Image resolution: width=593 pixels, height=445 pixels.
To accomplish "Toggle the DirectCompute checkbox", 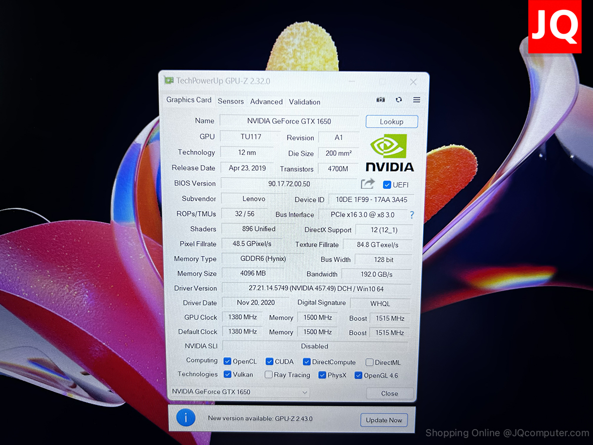I will [307, 362].
